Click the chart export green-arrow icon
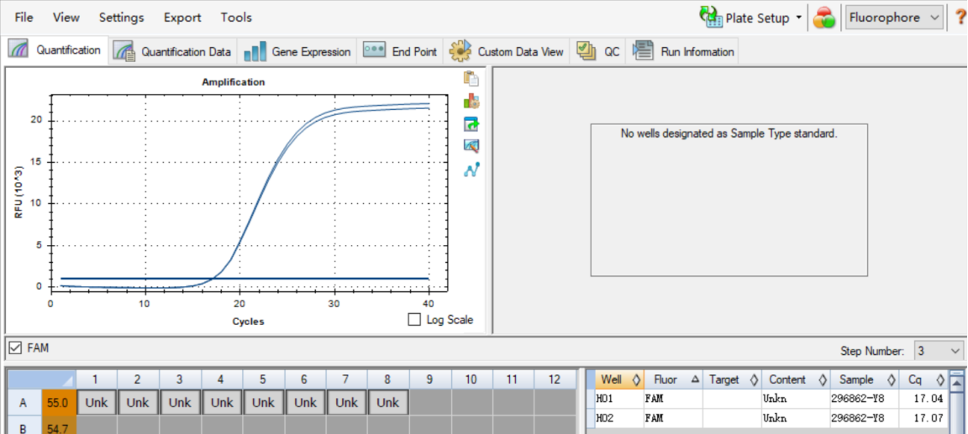The width and height of the screenshot is (968, 434). pyautogui.click(x=471, y=124)
